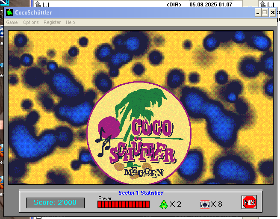This screenshot has height=219, width=280.
Task: Click the <DIR> label in background file manager
Action: click(174, 5)
